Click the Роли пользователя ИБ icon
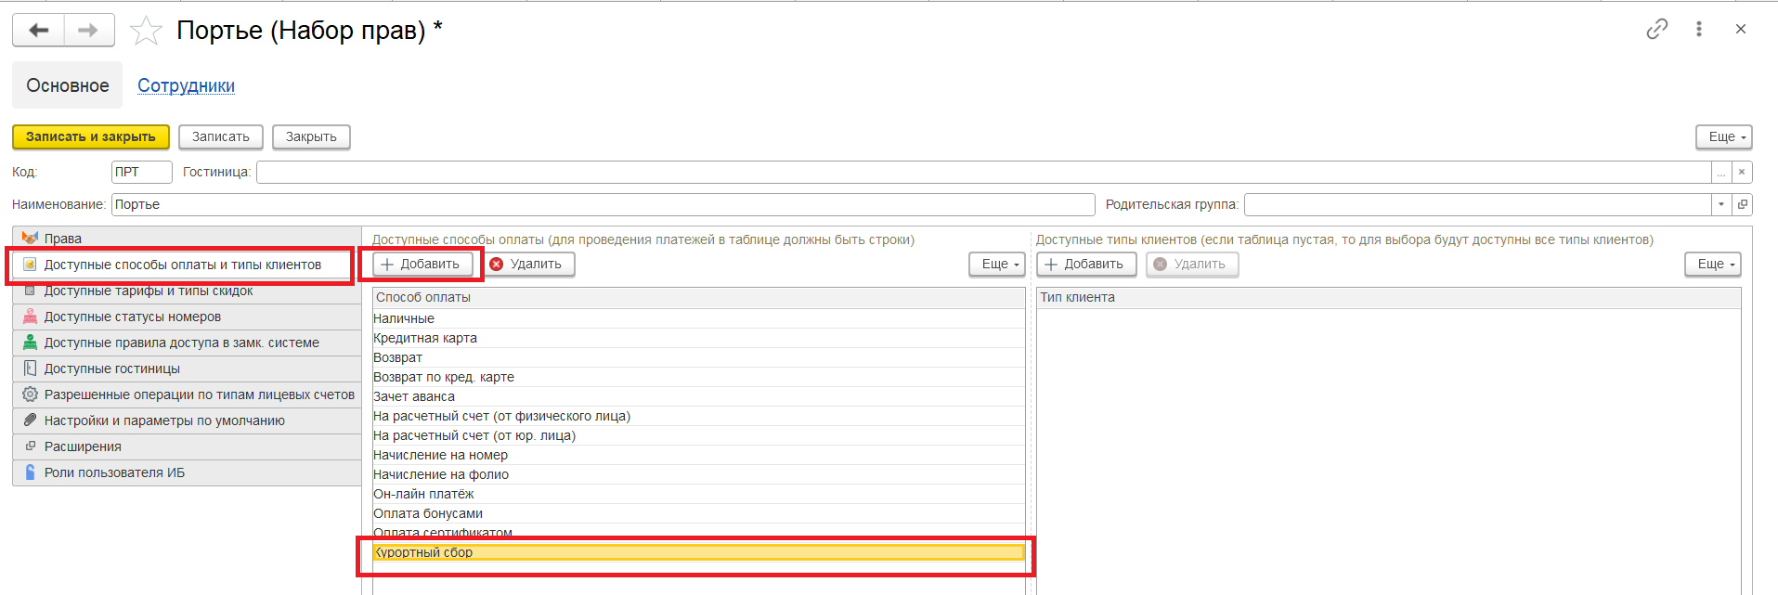This screenshot has height=595, width=1778. point(30,472)
